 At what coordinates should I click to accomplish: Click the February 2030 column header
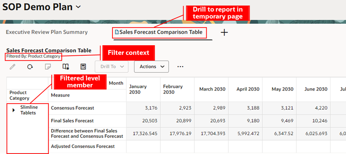pyautogui.click(x=178, y=89)
